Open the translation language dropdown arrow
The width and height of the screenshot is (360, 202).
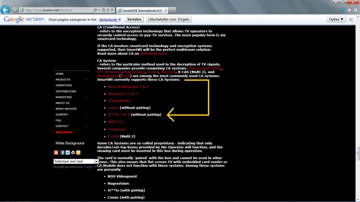pyautogui.click(x=120, y=20)
